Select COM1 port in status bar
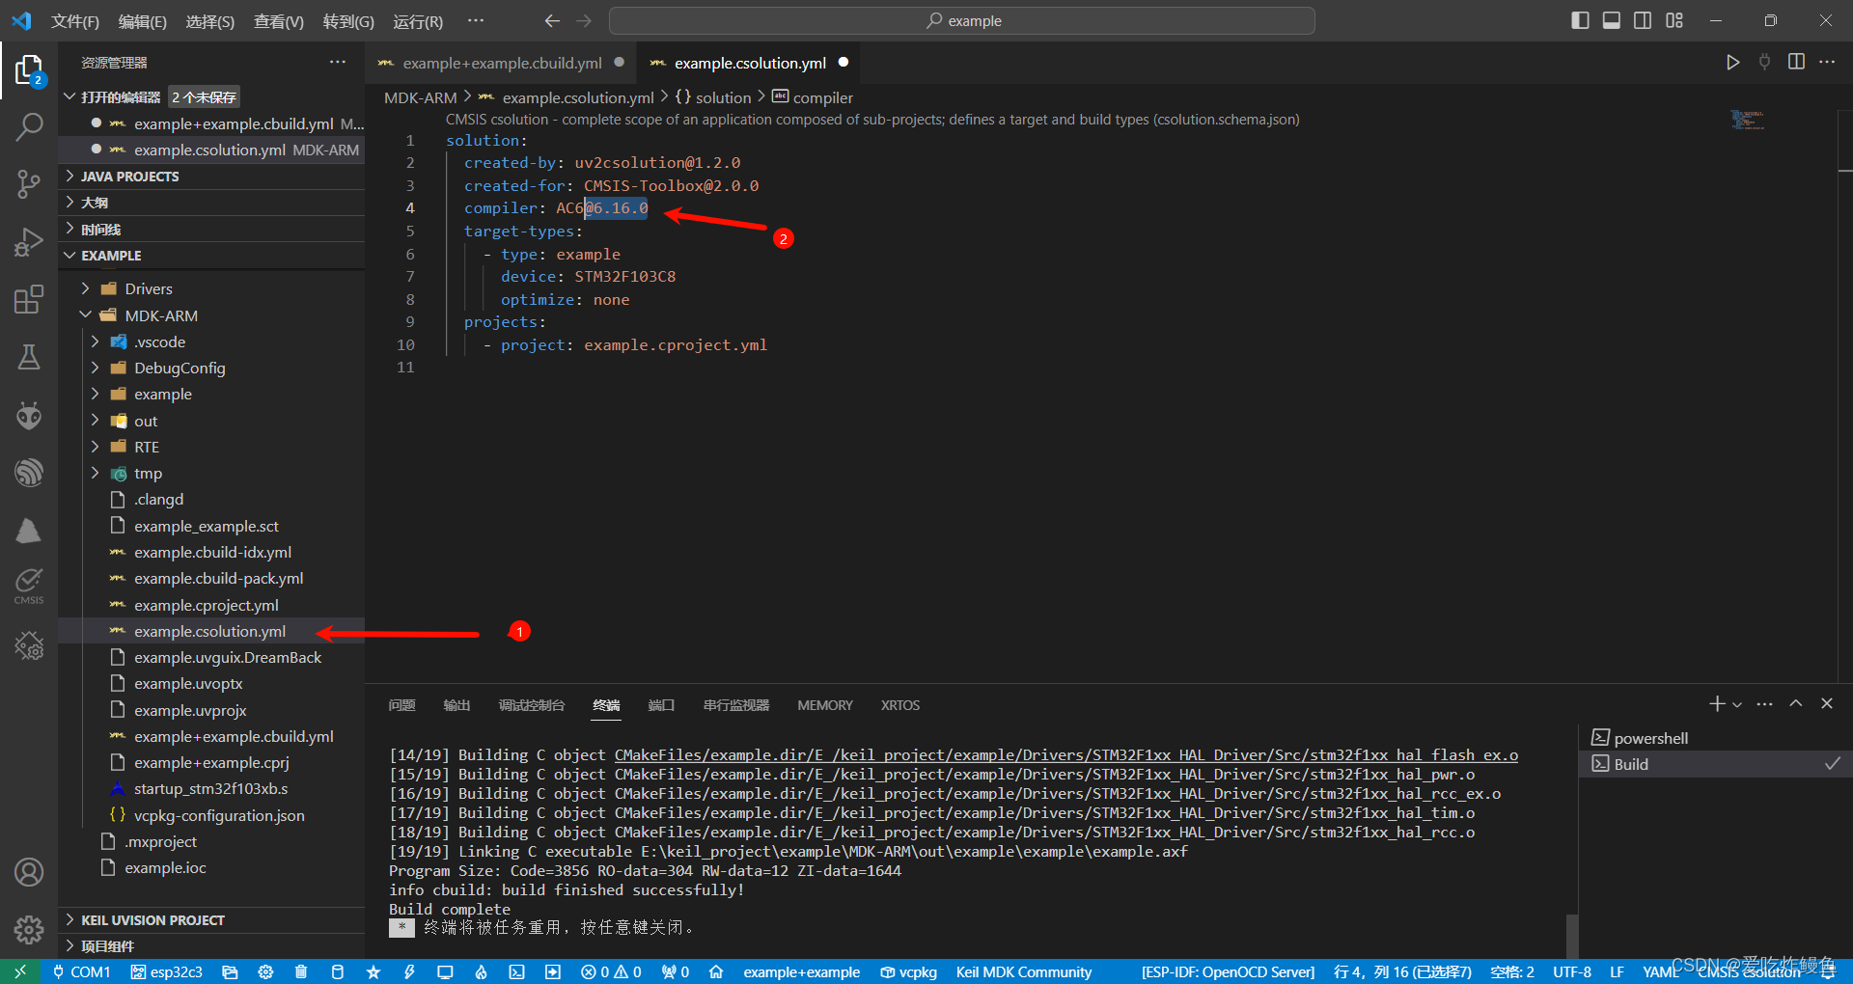Screen dimensions: 1853x984 coord(81,971)
